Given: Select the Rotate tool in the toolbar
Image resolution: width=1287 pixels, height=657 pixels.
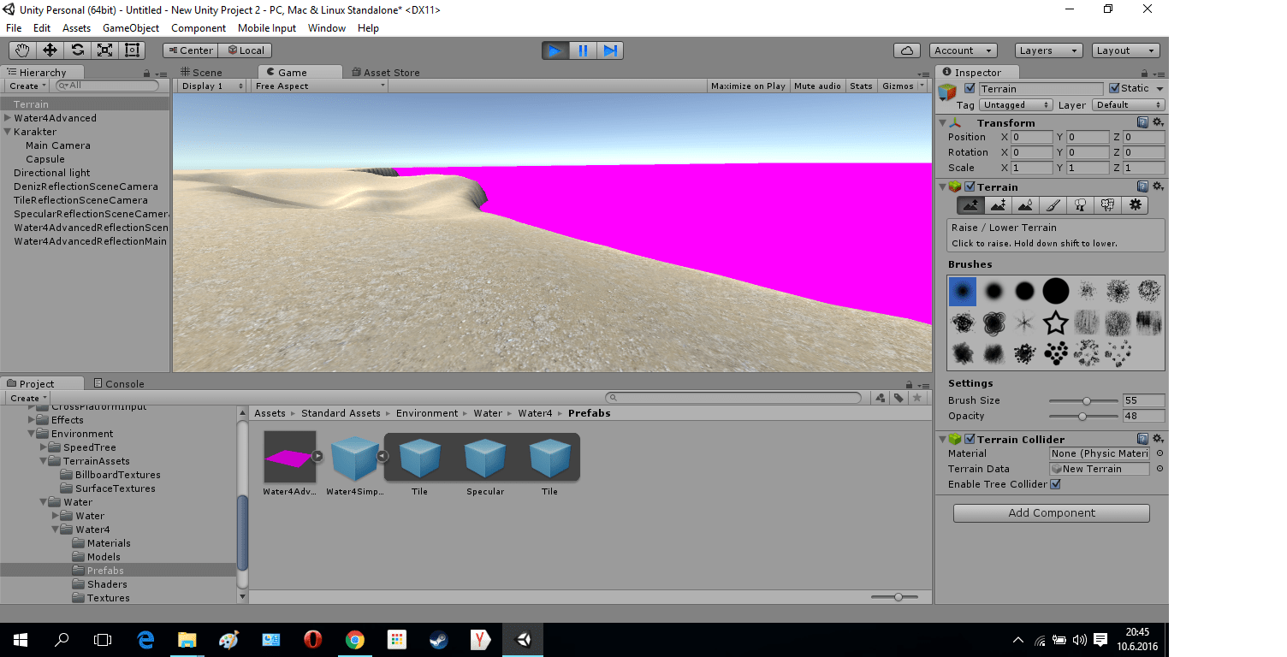Looking at the screenshot, I should point(77,50).
